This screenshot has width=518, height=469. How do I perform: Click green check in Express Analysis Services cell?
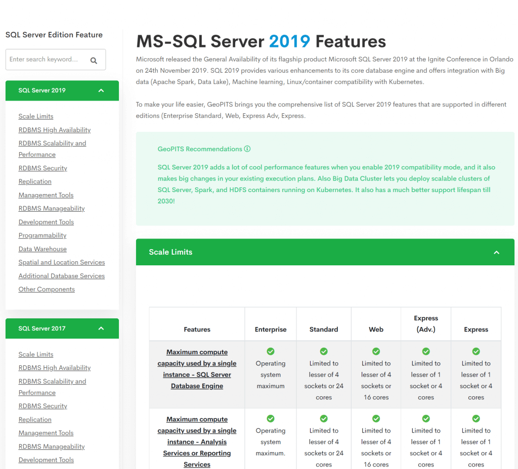coord(476,419)
